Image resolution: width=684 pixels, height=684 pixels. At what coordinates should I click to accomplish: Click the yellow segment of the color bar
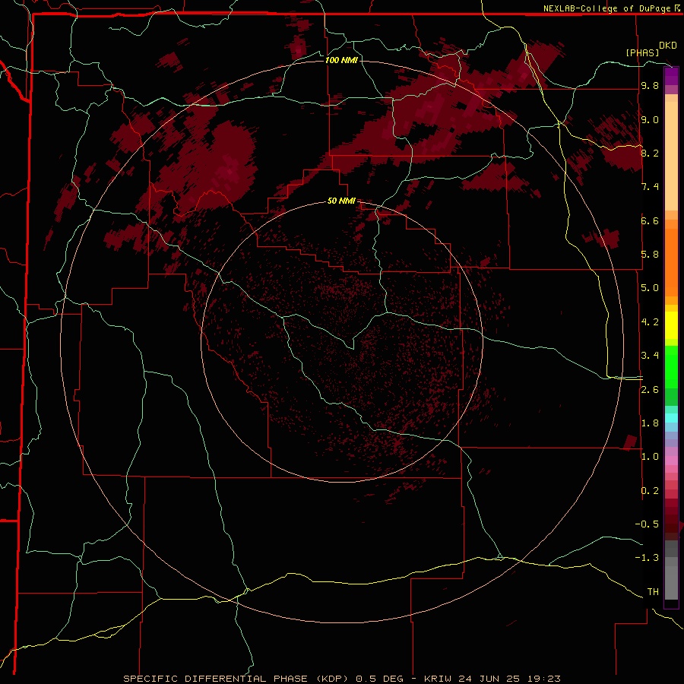pyautogui.click(x=671, y=325)
